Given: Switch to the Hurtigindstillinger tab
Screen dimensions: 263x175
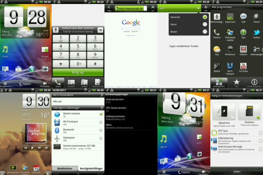Looking at the screenshot, I should (x=91, y=168).
